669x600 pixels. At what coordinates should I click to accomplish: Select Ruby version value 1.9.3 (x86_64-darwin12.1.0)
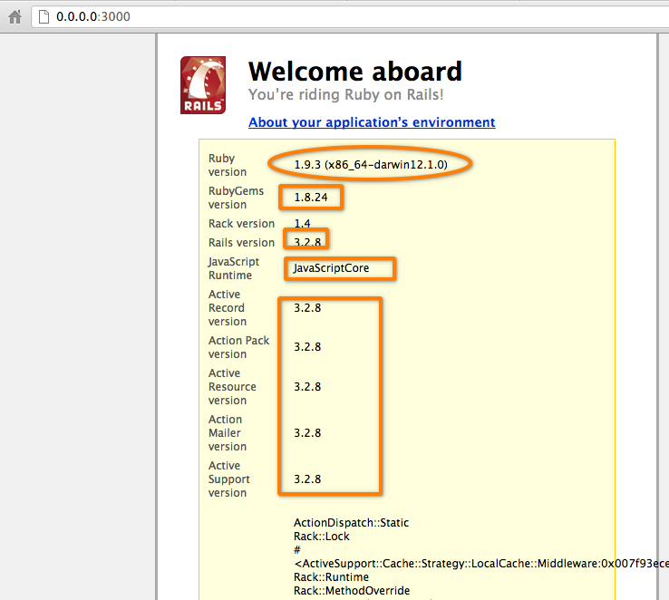pyautogui.click(x=371, y=165)
